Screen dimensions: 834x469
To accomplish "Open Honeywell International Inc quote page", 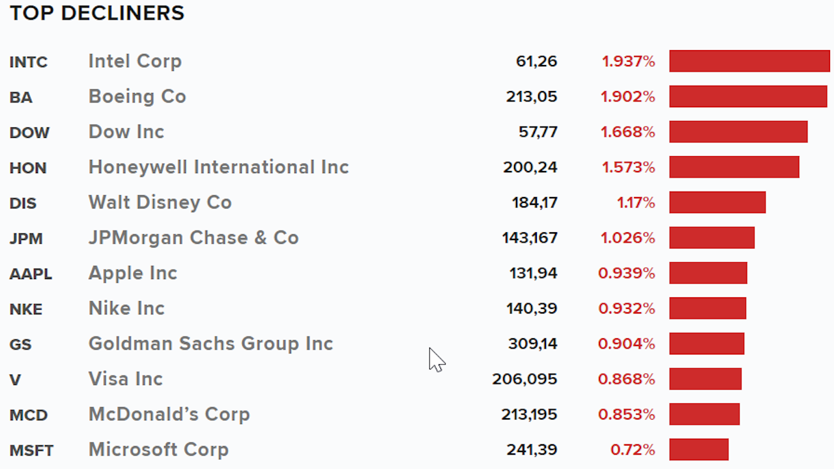I will (x=219, y=167).
